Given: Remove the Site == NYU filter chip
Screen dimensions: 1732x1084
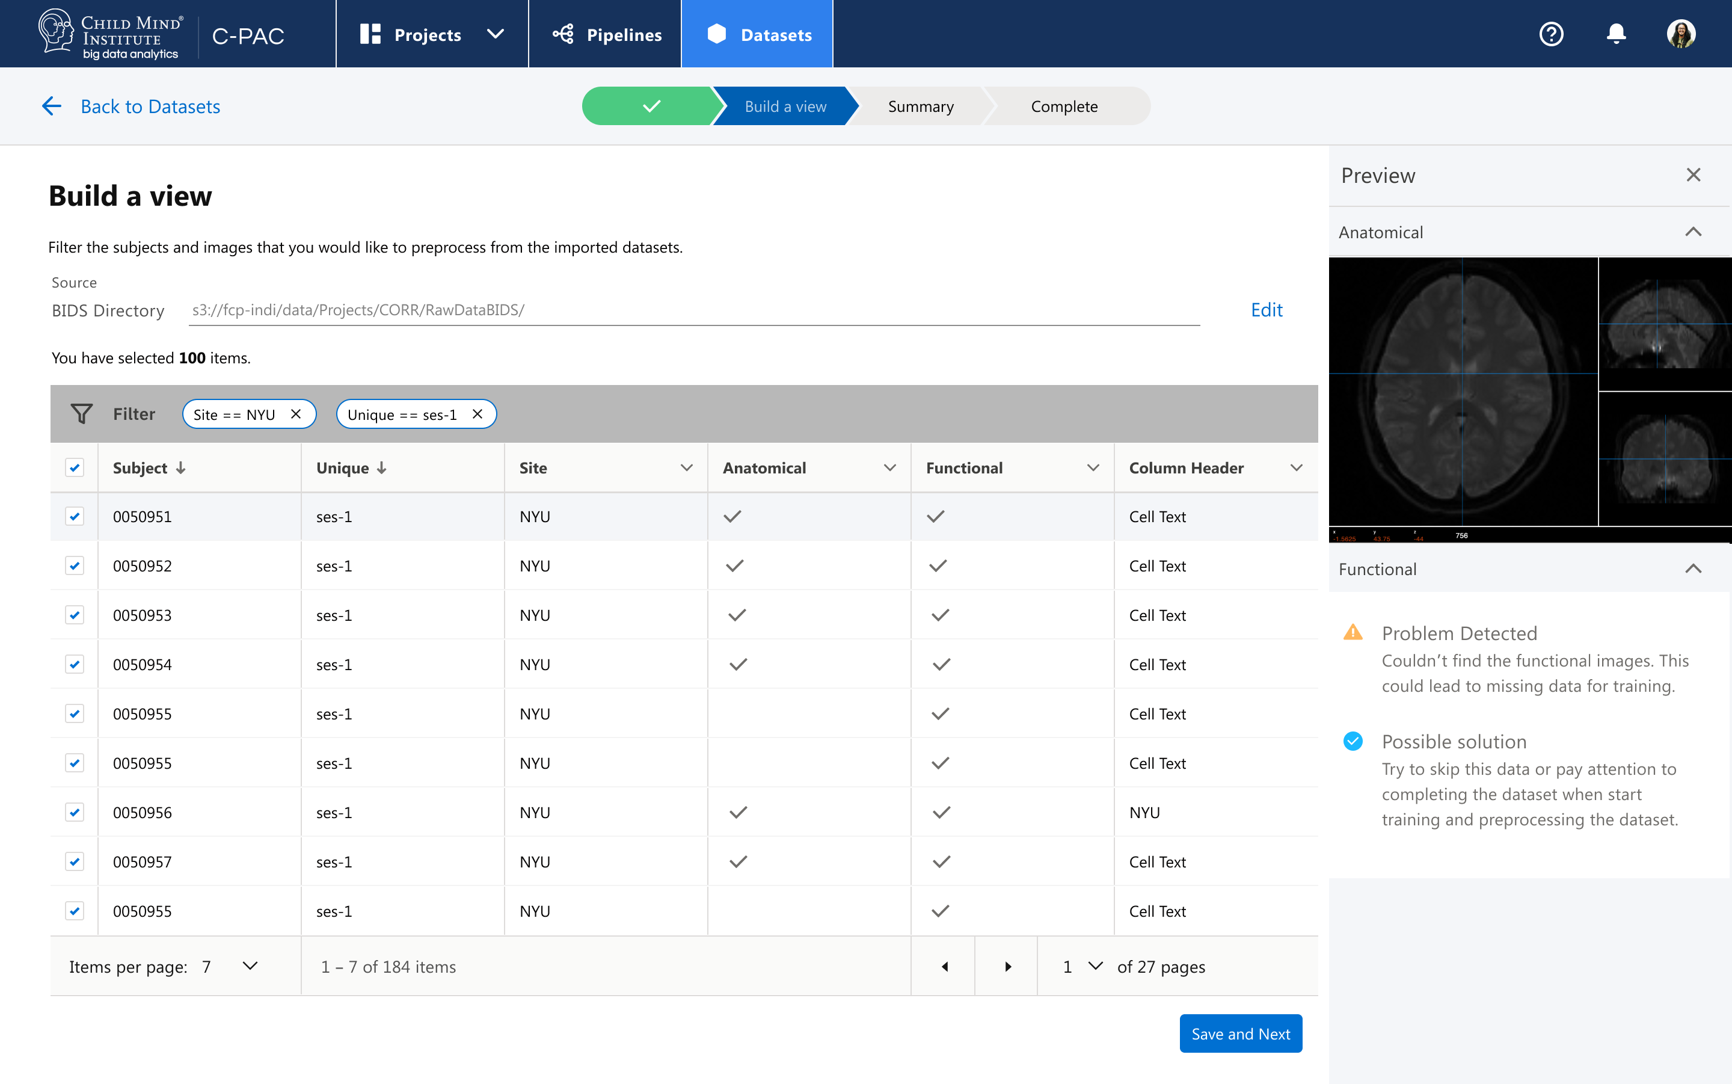Looking at the screenshot, I should 296,414.
